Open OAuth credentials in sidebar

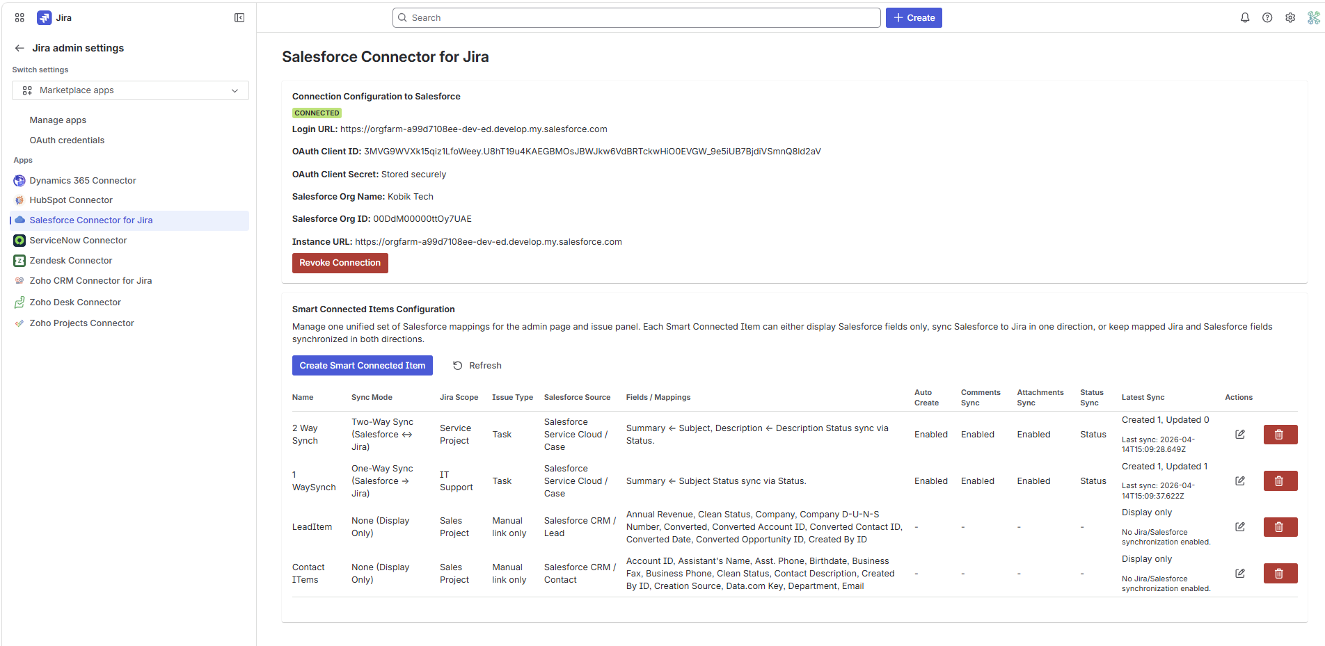[x=67, y=140]
